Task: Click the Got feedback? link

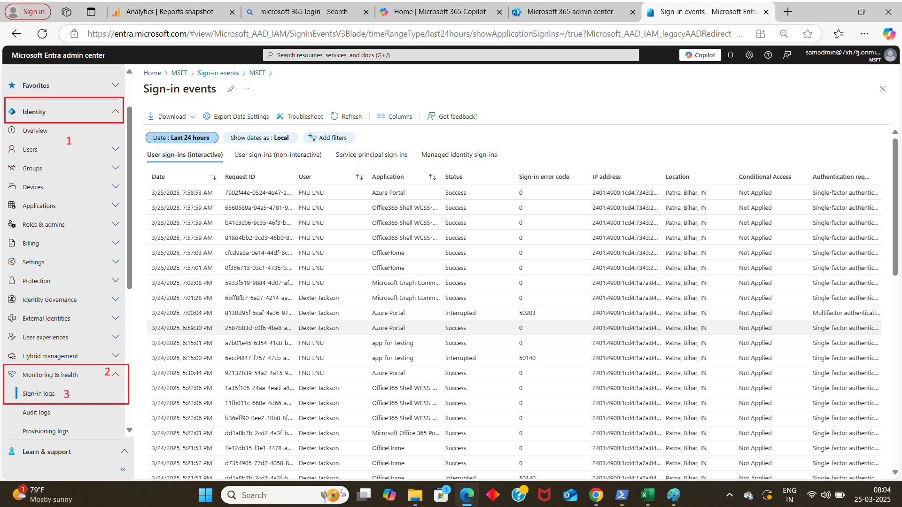Action: (x=452, y=116)
